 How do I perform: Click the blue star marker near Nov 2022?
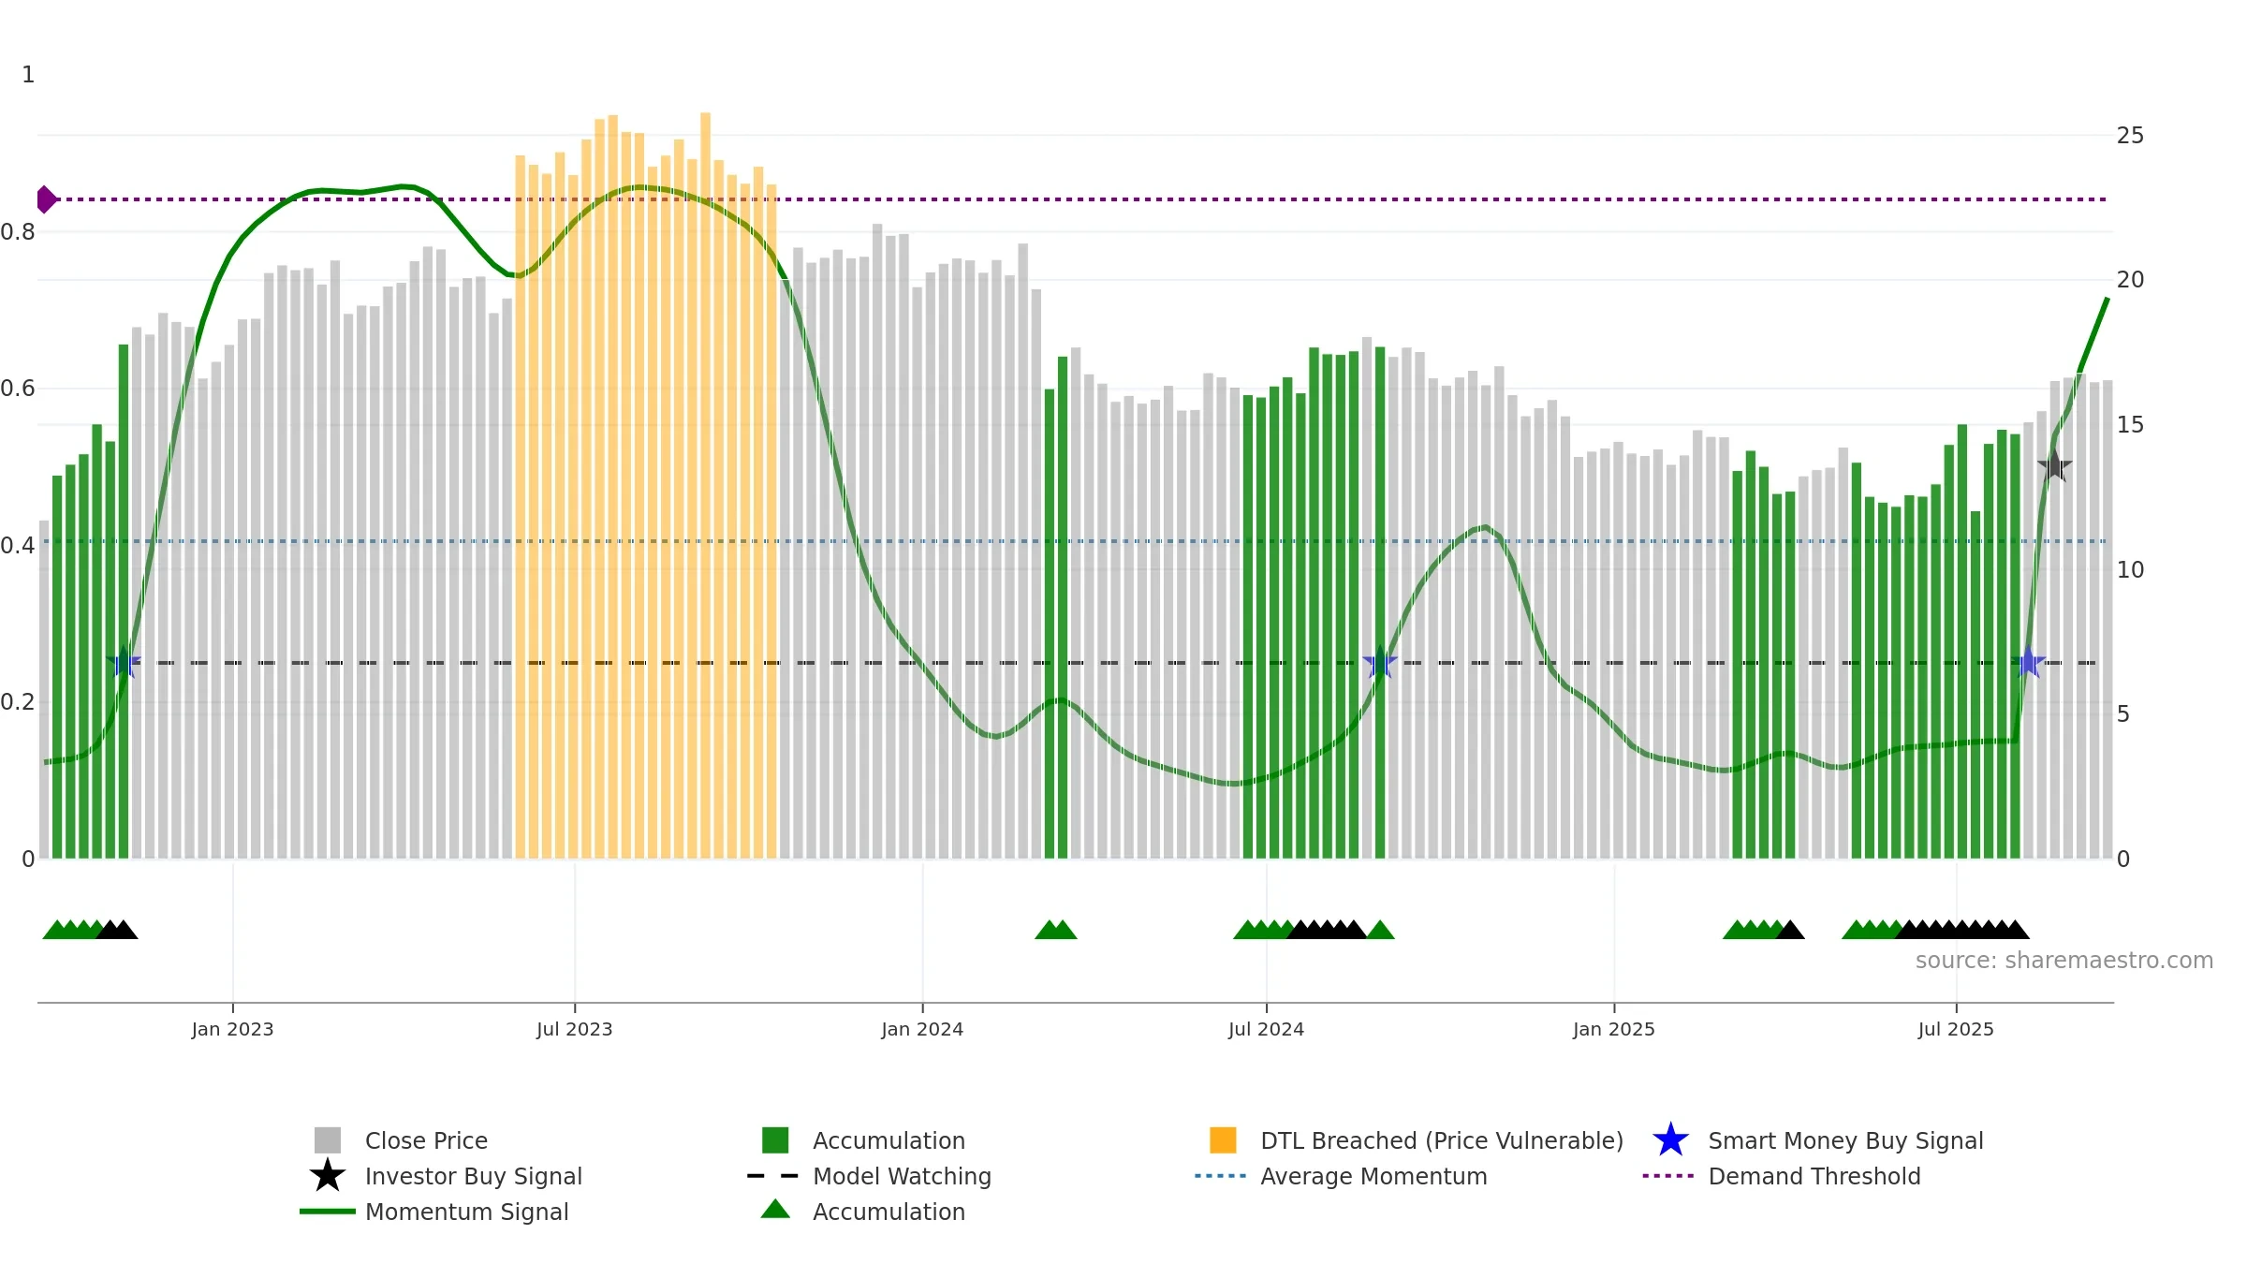(x=124, y=663)
